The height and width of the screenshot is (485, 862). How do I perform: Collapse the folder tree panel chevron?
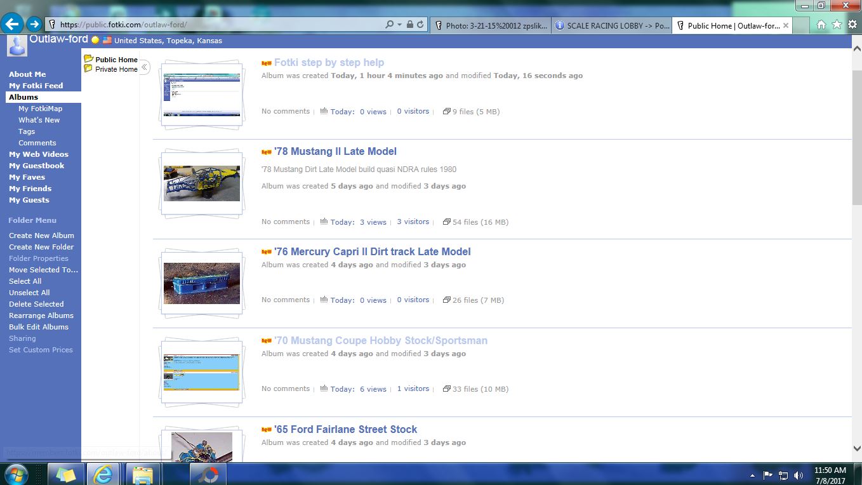[144, 67]
